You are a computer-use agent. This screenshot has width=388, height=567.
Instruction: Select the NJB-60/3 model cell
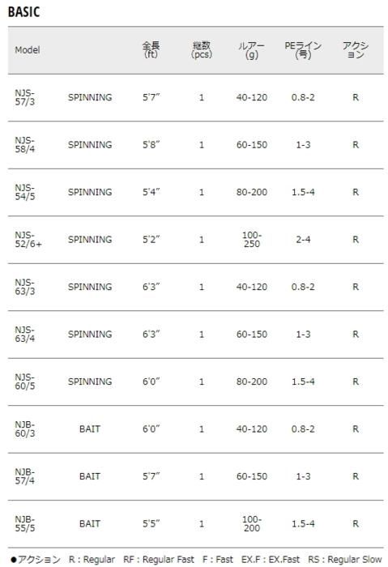pos(25,428)
